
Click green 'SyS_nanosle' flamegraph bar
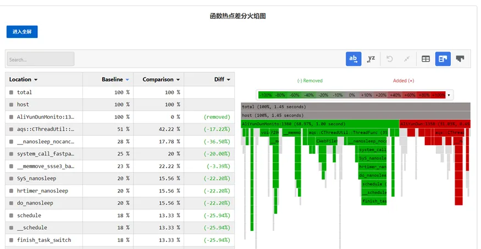point(372,158)
